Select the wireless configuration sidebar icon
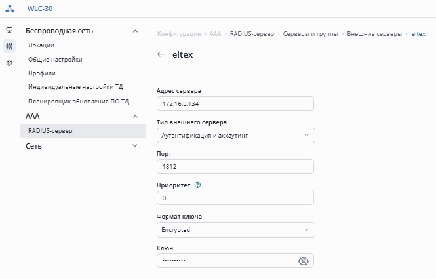Image resolution: width=436 pixels, height=279 pixels. 9,46
